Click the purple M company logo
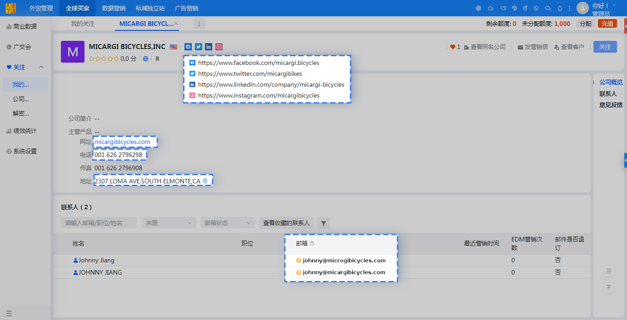Viewport: 627px width, 320px height. 73,52
